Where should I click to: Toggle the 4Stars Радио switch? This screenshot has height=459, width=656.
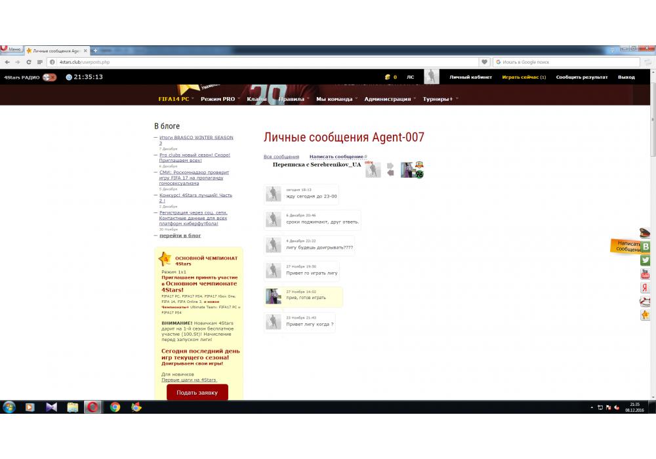pyautogui.click(x=49, y=77)
